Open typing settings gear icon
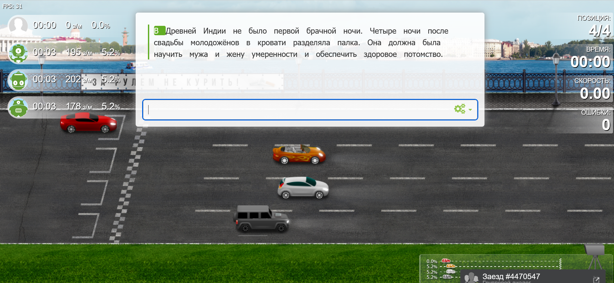This screenshot has height=283, width=614. [x=460, y=109]
